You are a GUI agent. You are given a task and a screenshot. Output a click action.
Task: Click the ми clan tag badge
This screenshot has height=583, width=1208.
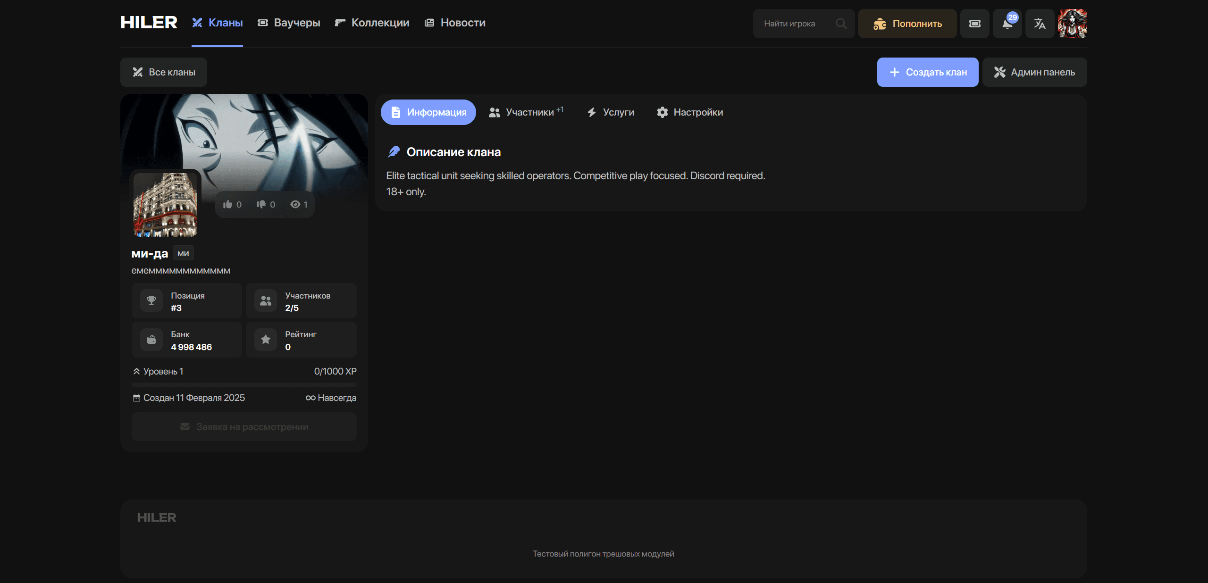click(183, 253)
